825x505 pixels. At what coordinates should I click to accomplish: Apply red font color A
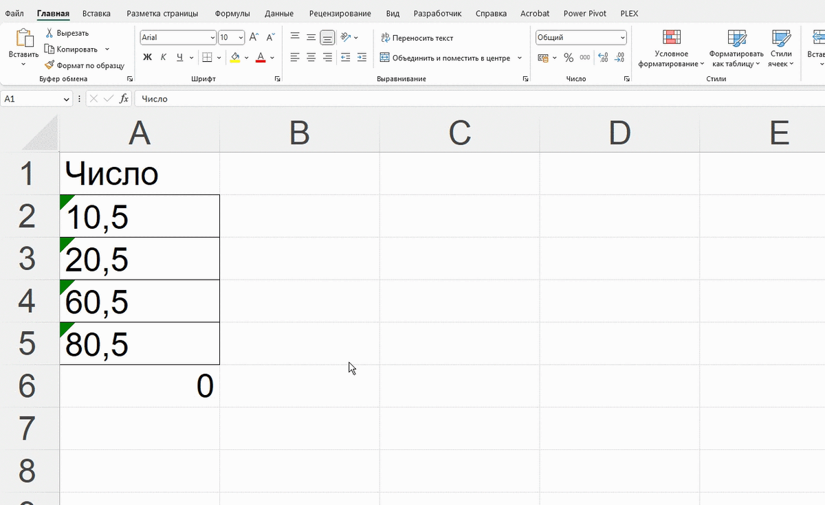tap(261, 58)
